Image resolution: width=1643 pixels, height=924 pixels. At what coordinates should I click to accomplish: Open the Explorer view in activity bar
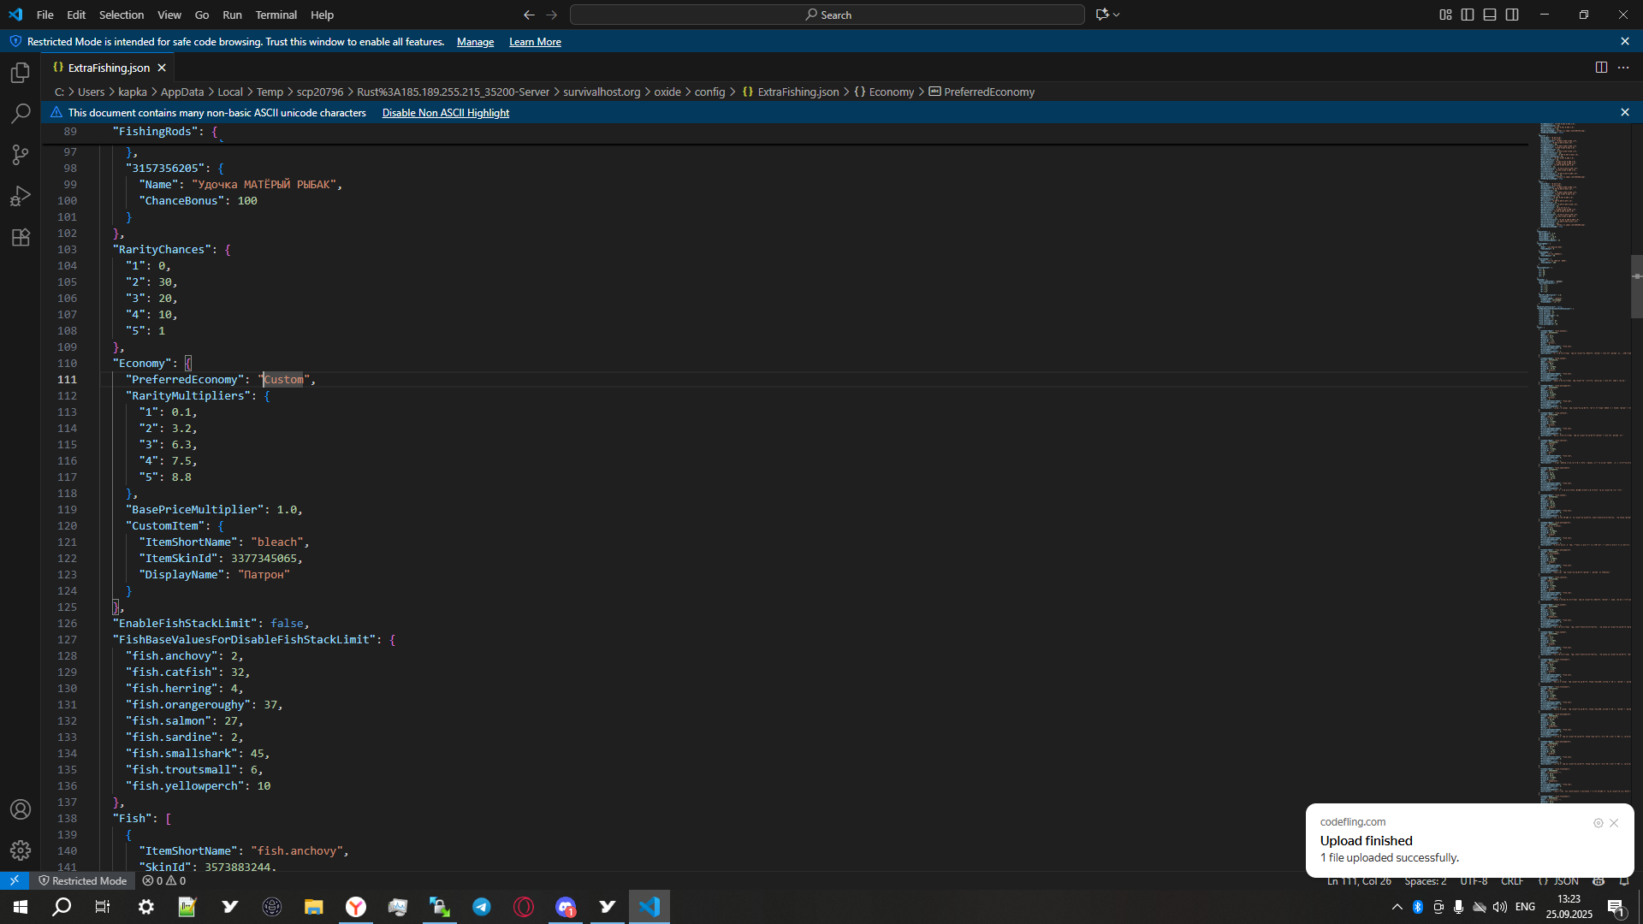21,74
